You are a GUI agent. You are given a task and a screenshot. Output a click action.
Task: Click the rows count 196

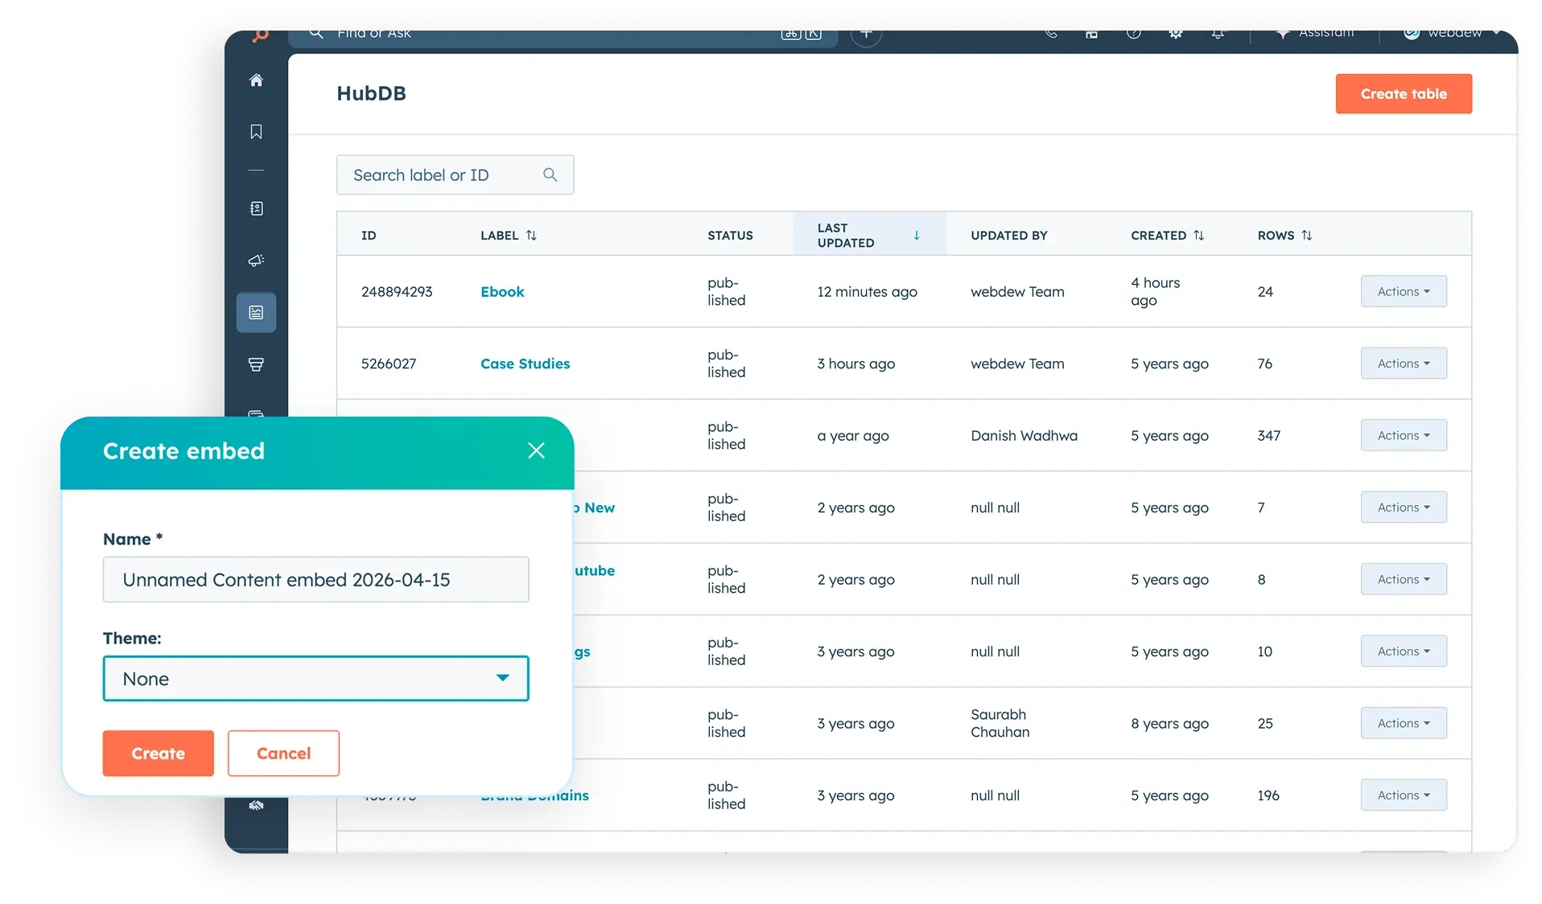pyautogui.click(x=1268, y=795)
